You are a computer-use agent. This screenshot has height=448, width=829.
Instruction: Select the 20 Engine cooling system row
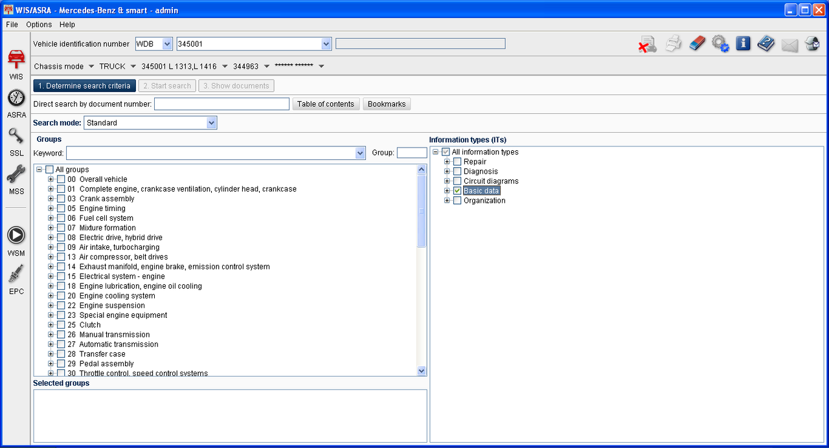coord(111,296)
